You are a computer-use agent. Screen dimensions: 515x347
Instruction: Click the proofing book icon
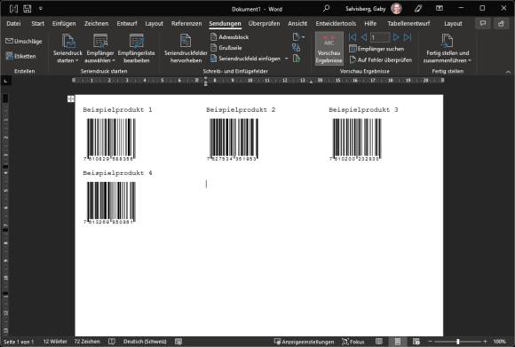pos(112,342)
